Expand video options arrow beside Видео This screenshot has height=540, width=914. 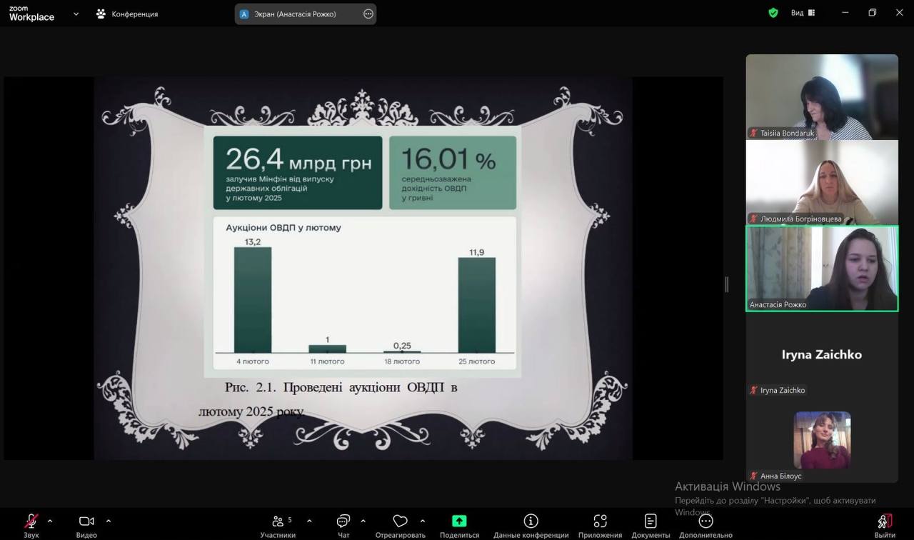[x=109, y=521]
